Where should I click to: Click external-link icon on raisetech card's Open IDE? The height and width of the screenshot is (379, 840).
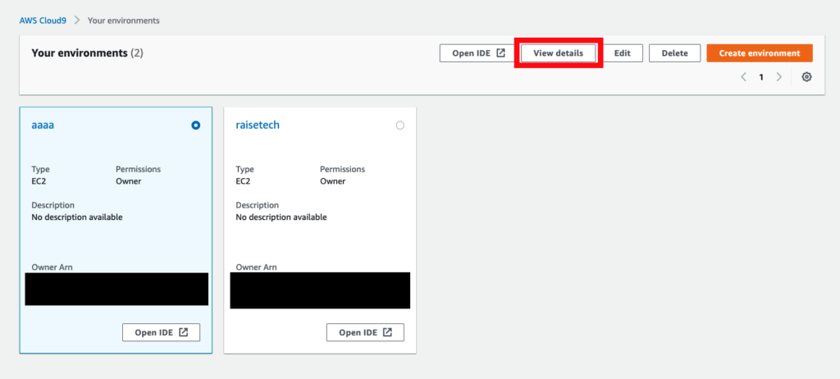(x=387, y=332)
